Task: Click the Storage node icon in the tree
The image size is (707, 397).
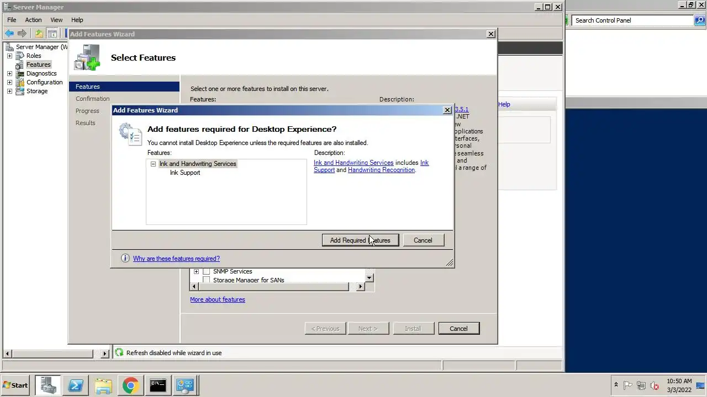Action: tap(20, 91)
